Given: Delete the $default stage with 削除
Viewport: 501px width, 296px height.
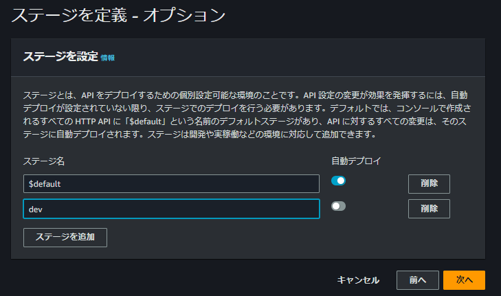Looking at the screenshot, I should (x=429, y=183).
